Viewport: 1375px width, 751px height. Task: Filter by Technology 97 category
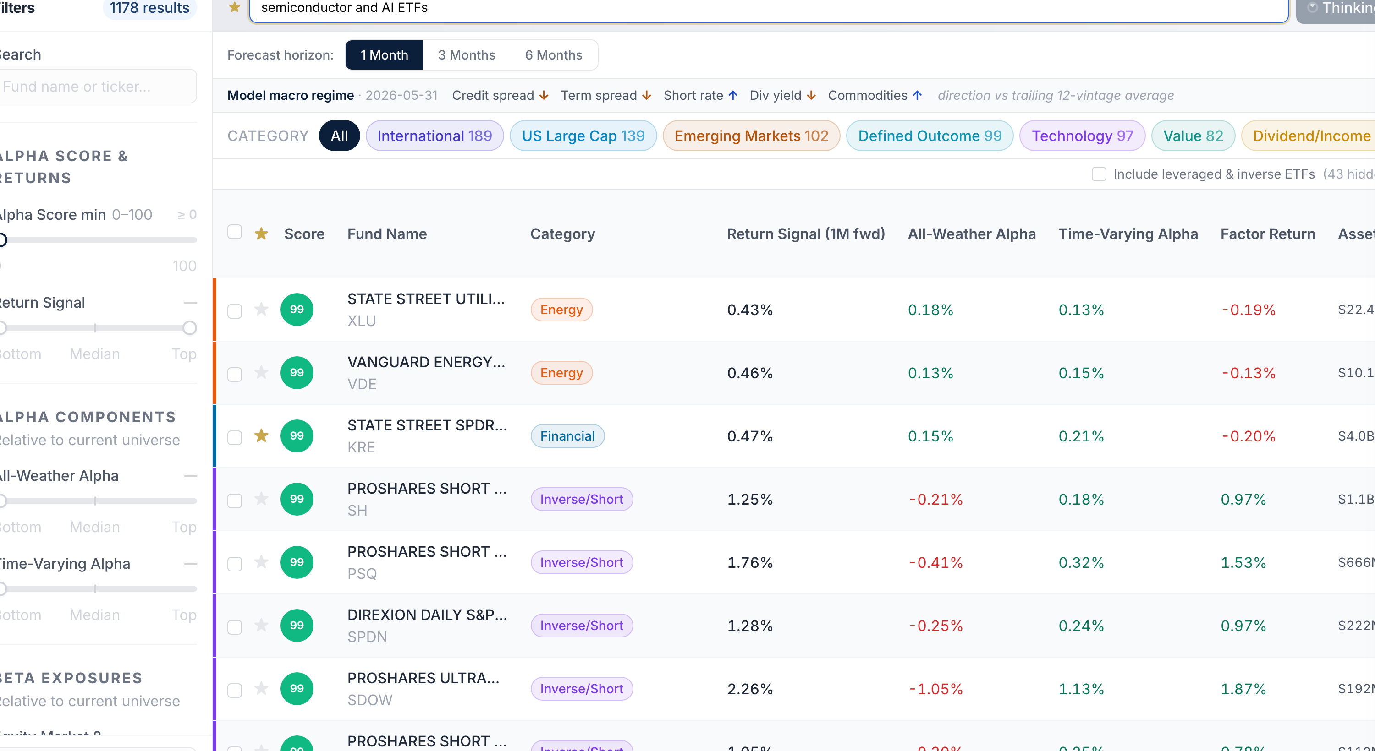coord(1082,136)
